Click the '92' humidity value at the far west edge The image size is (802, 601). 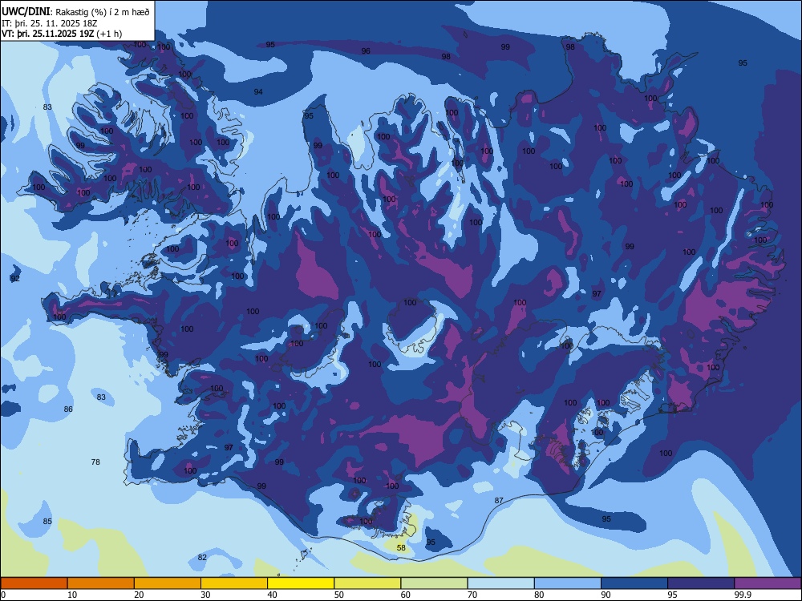(15, 279)
